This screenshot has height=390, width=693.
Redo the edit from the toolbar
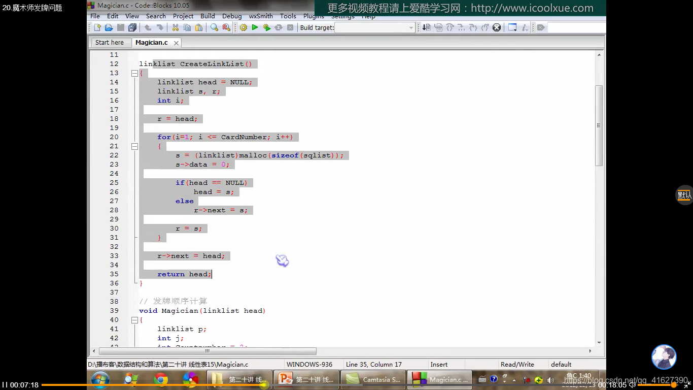point(159,27)
